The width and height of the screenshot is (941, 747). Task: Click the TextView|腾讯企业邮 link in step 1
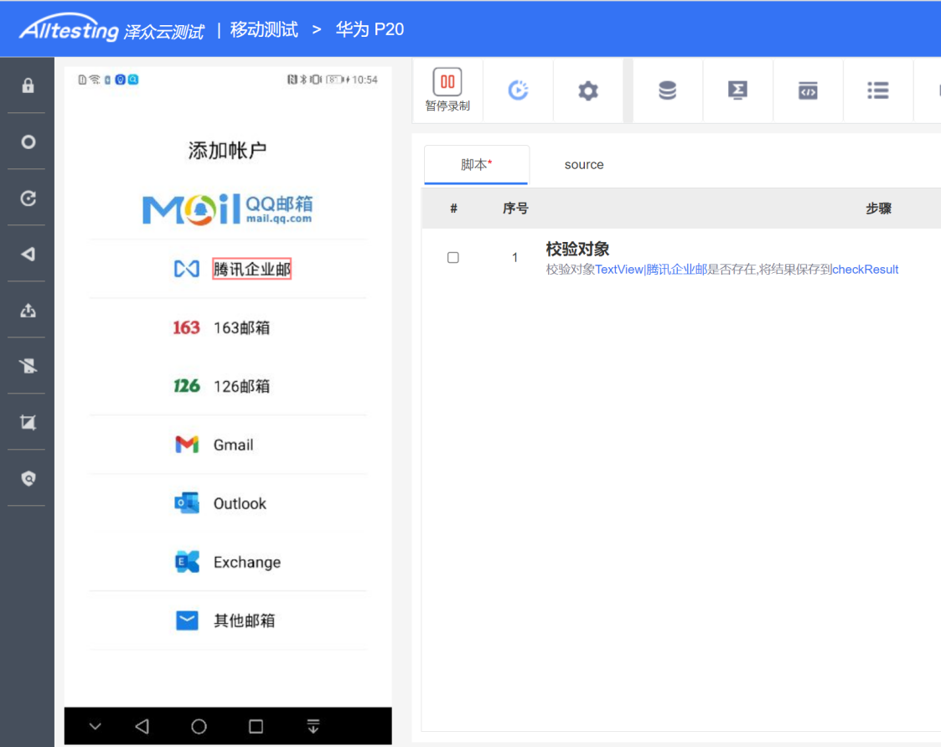651,270
